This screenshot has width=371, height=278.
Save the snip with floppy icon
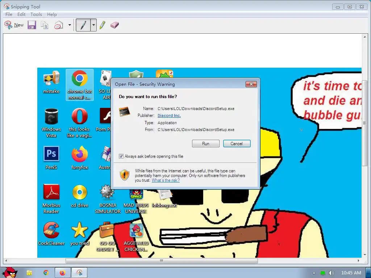coord(32,25)
